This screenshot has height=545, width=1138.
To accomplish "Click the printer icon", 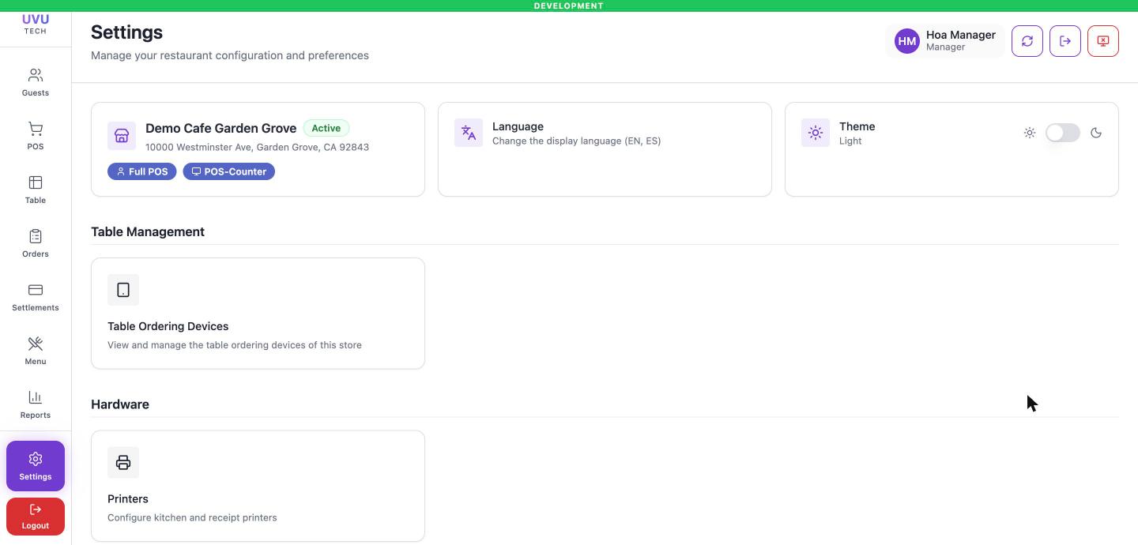I will coord(123,462).
